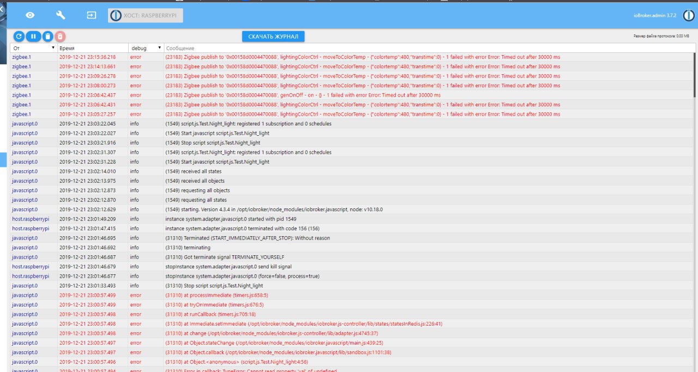Select timestamp 2019-12-21 23:09:26.278
The height and width of the screenshot is (372, 698).
pos(87,76)
